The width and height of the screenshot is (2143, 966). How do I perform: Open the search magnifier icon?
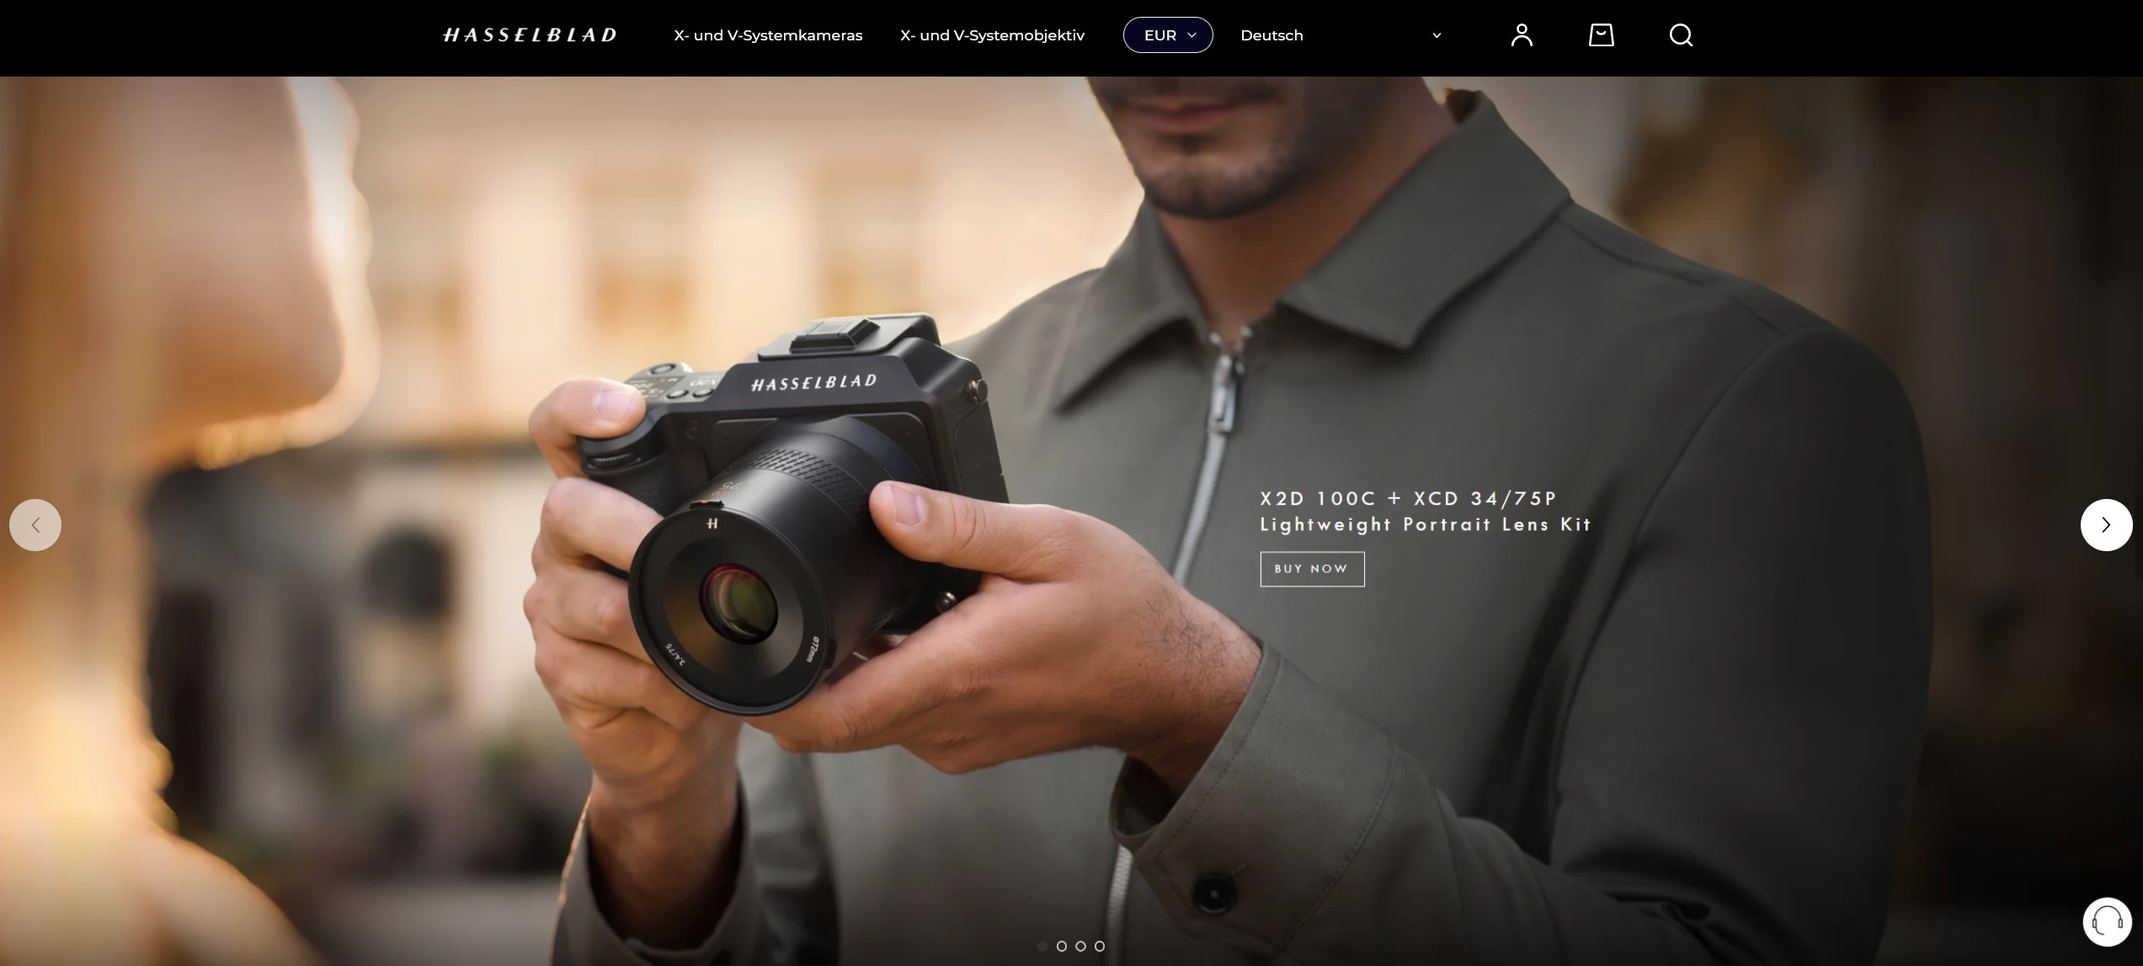click(x=1681, y=35)
